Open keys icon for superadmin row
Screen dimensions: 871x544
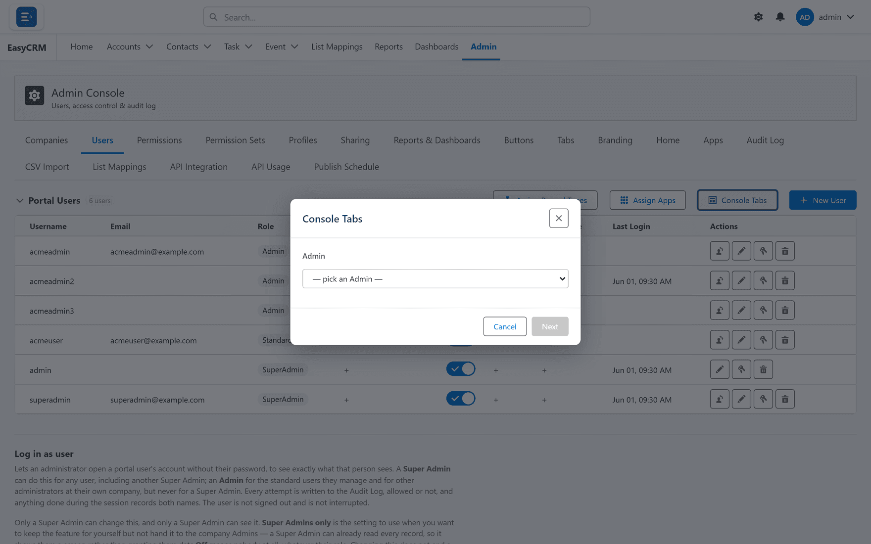[x=763, y=399]
